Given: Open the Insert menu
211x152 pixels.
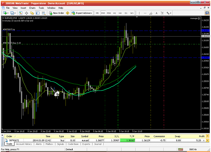Looking at the screenshot, I should click(x=23, y=8).
